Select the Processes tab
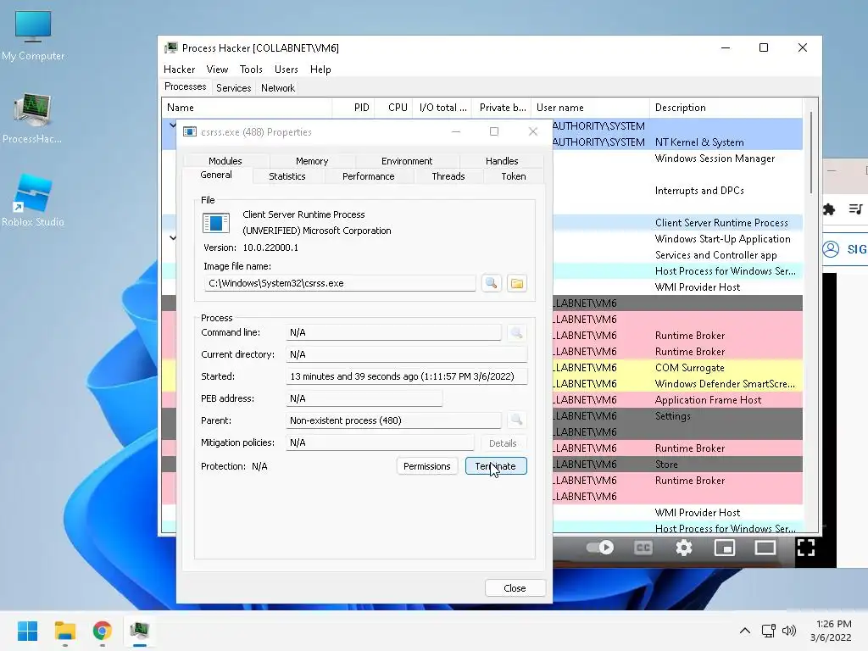The width and height of the screenshot is (868, 651). (x=186, y=87)
